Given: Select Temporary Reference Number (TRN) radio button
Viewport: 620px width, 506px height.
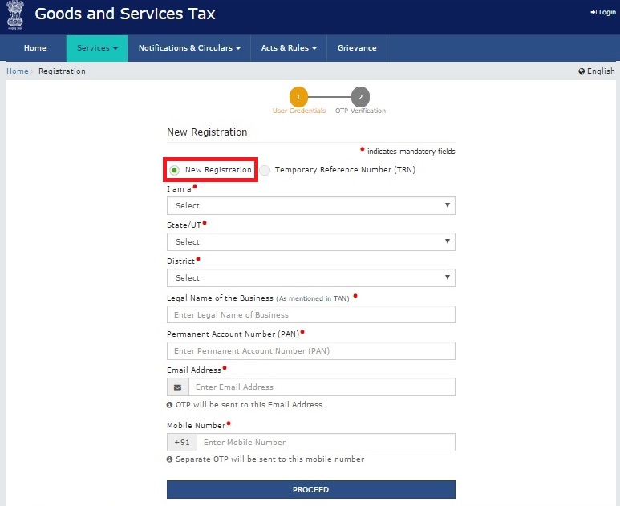Looking at the screenshot, I should click(x=265, y=170).
